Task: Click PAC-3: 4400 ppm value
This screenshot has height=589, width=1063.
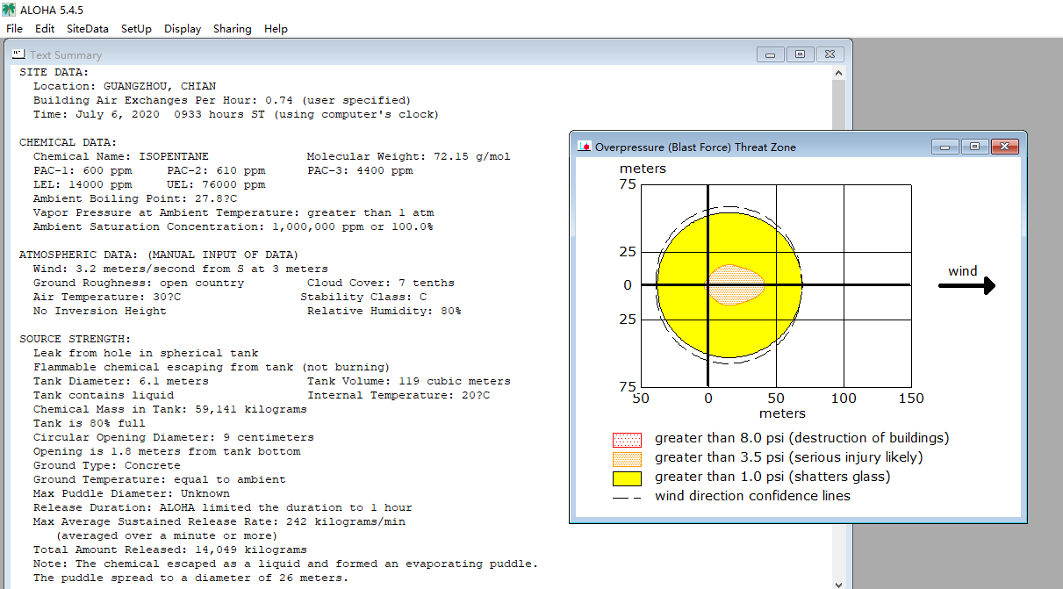Action: (x=360, y=170)
